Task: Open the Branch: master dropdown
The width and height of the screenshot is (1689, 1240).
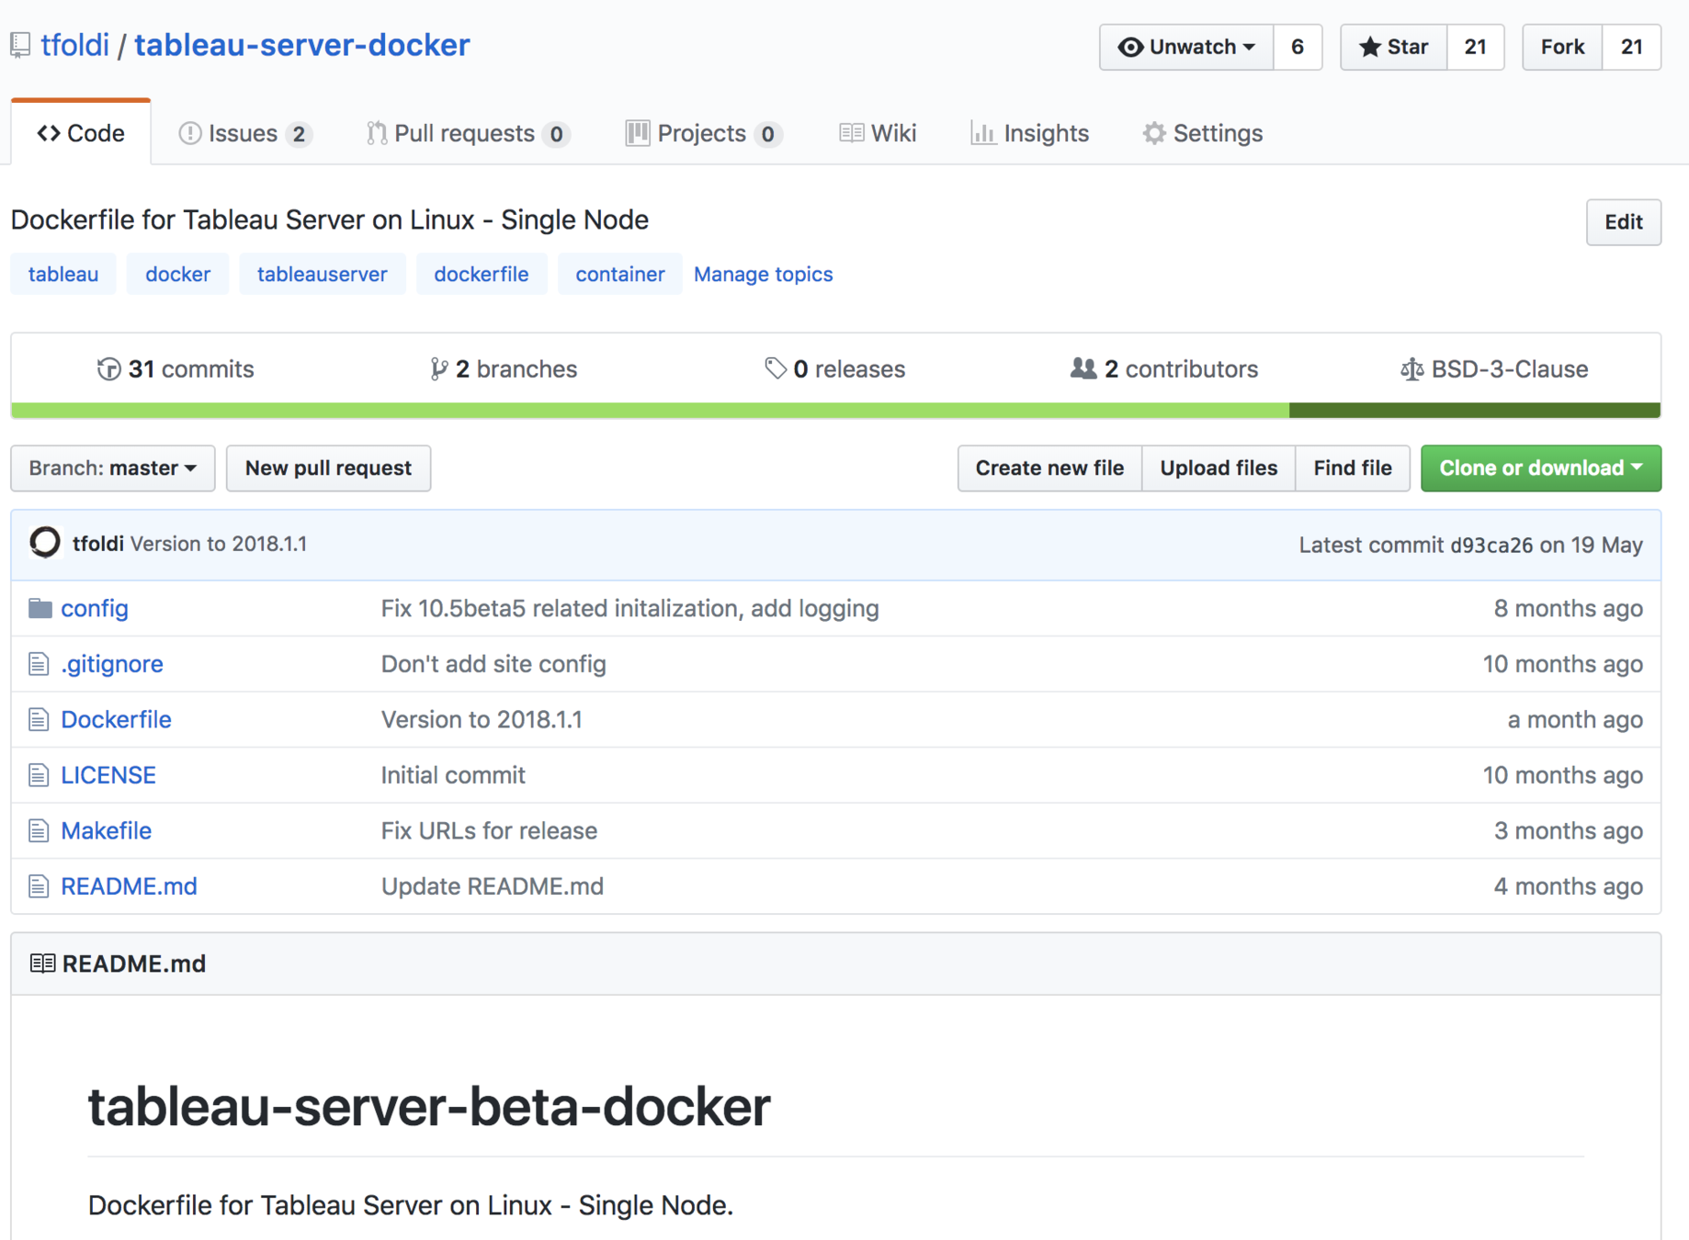Action: [113, 468]
